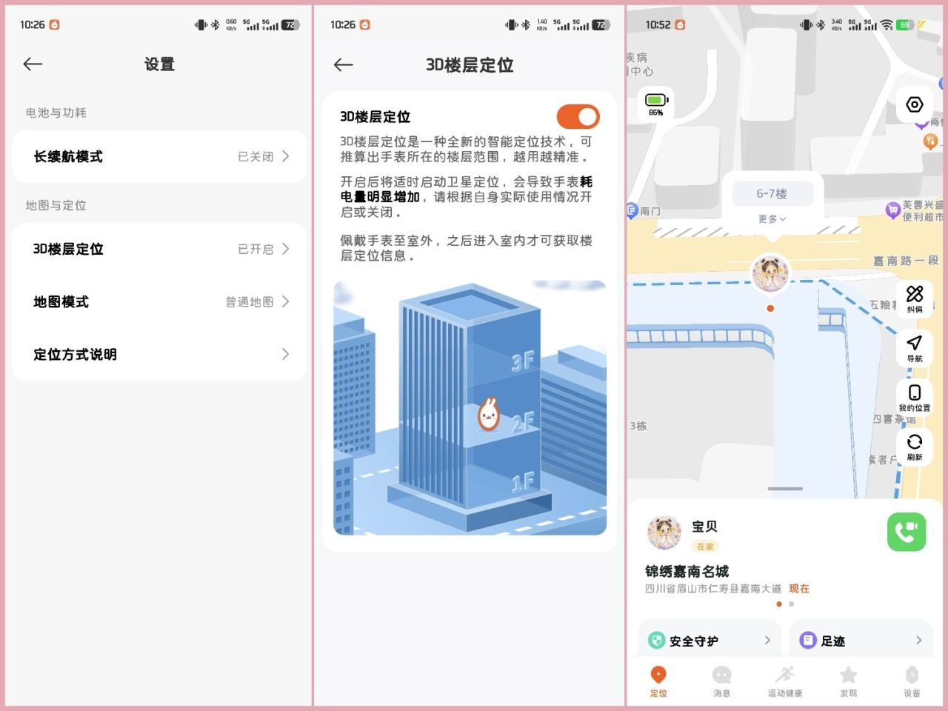The height and width of the screenshot is (711, 948).
Task: Tap the 3D building floor illustration
Action: pyautogui.click(x=470, y=407)
